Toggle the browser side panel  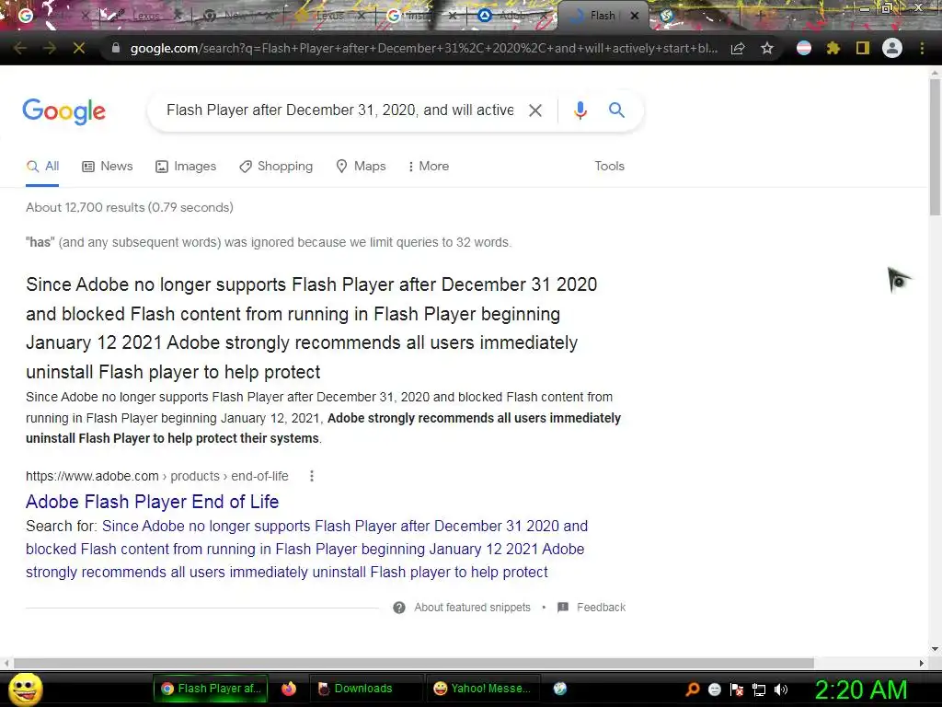coord(862,48)
